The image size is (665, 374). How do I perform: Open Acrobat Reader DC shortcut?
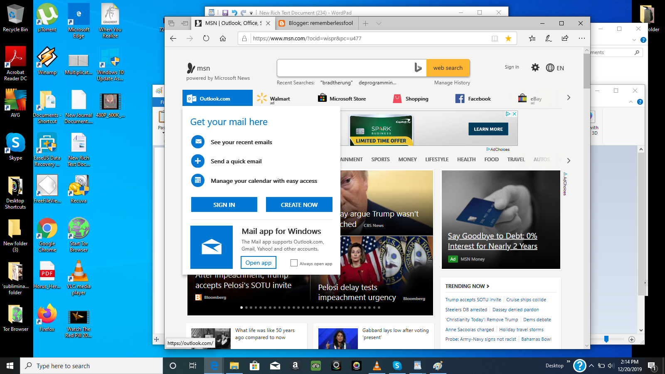(x=15, y=64)
